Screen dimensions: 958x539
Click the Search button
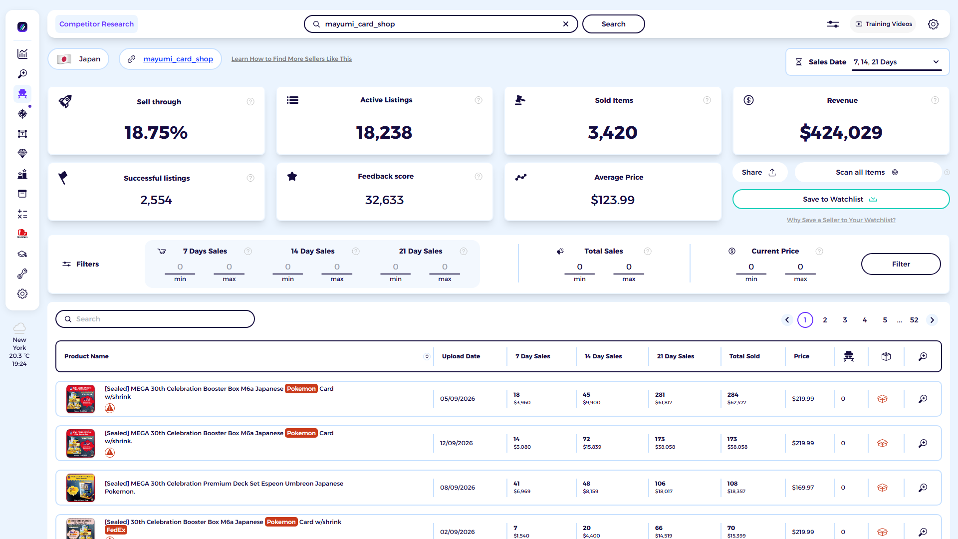coord(613,24)
